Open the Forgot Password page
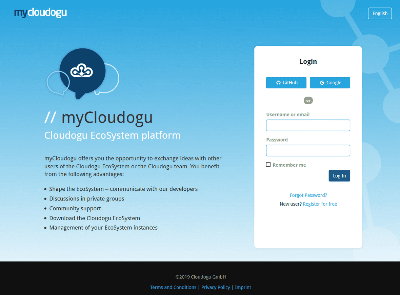The width and height of the screenshot is (400, 295). (x=308, y=195)
